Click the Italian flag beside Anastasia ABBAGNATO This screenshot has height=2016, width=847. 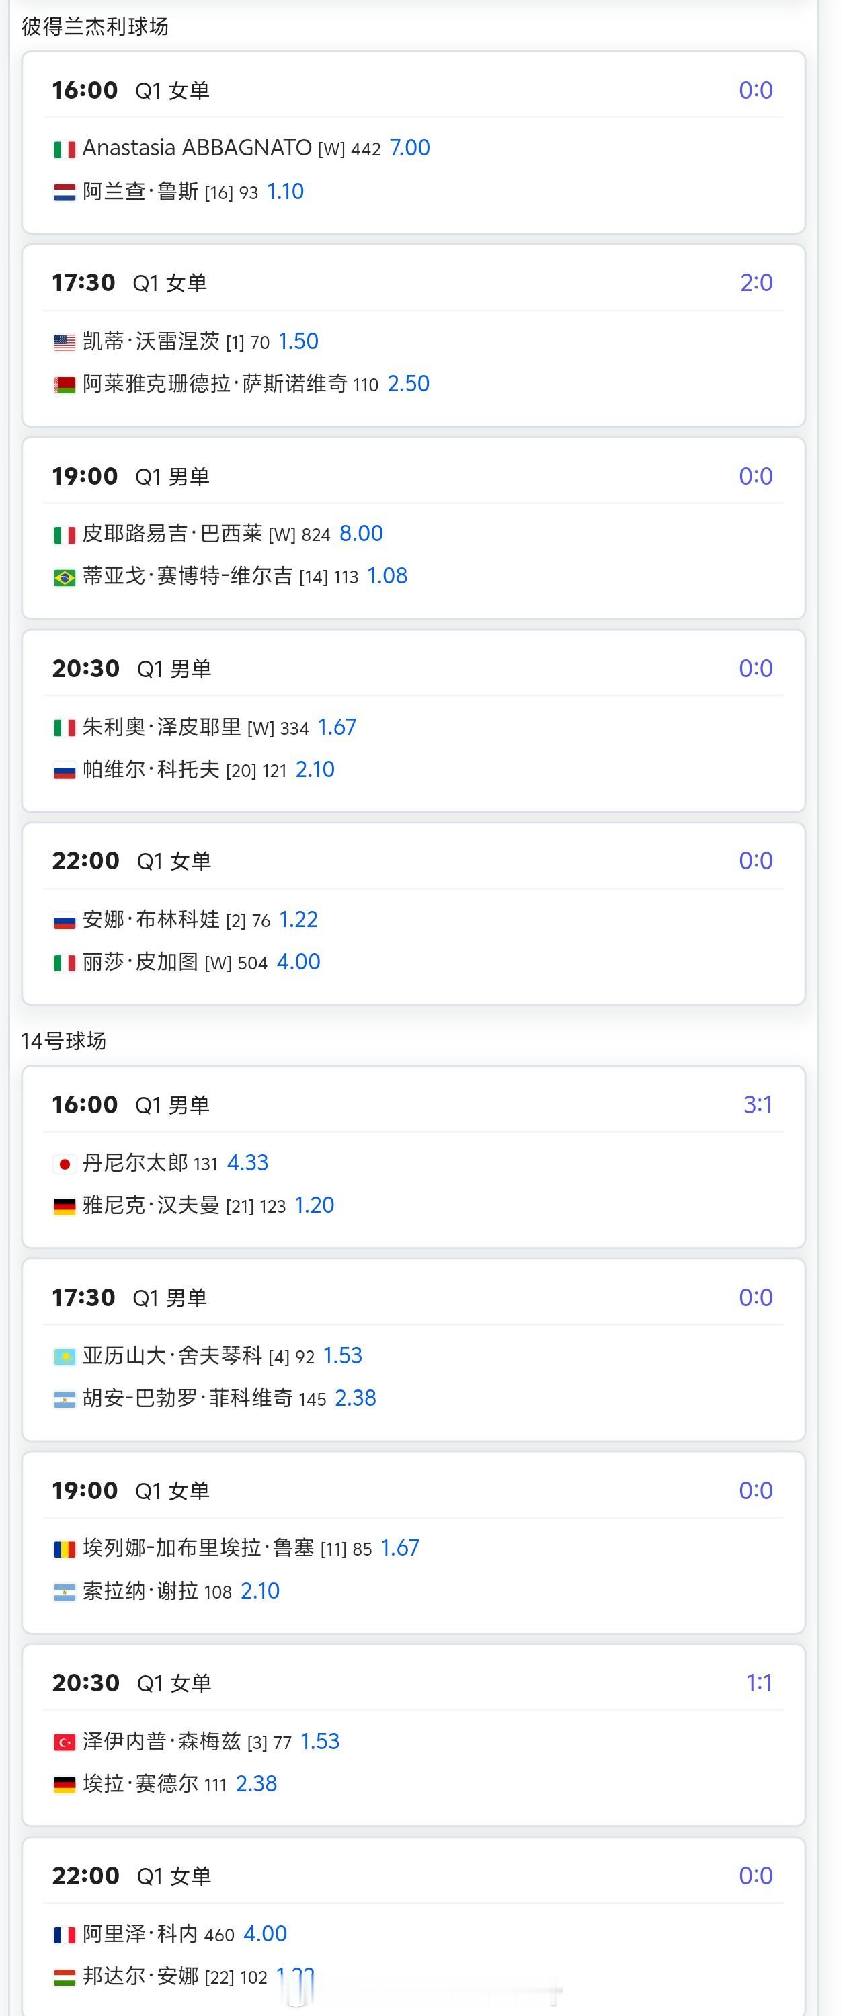tap(64, 149)
